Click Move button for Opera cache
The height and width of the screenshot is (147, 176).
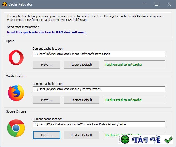[47, 65]
